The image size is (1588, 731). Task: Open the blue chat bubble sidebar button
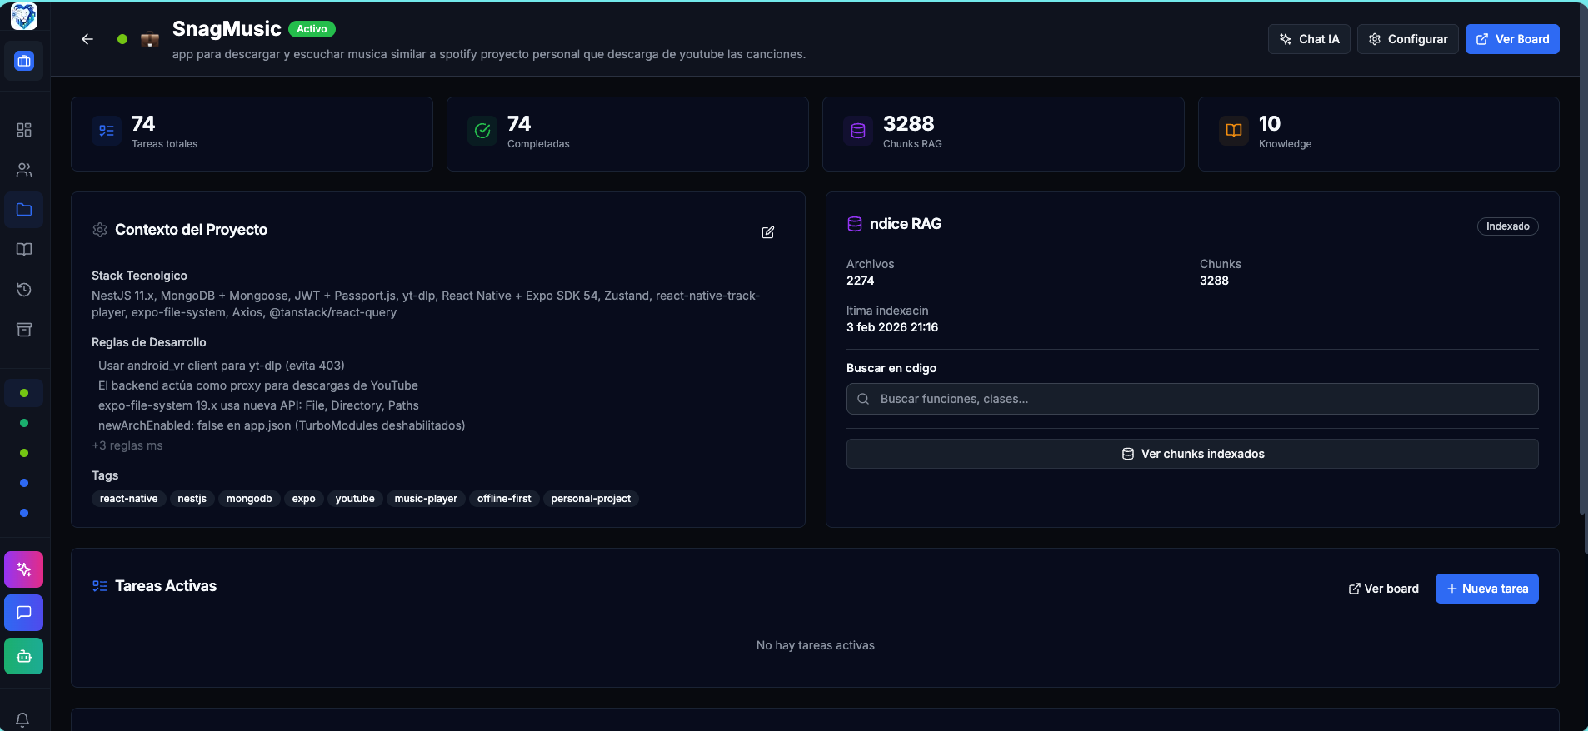coord(24,613)
